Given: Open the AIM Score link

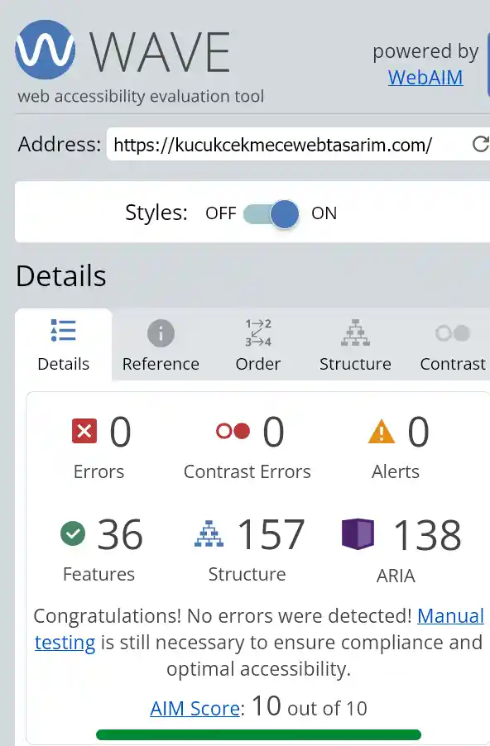Looking at the screenshot, I should [195, 709].
